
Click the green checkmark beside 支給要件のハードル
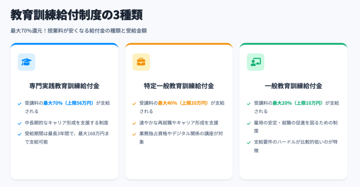tap(249, 142)
